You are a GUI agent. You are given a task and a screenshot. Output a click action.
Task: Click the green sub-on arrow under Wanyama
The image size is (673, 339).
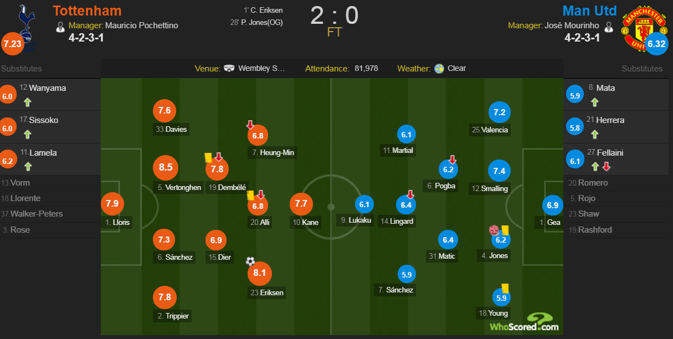pos(27,102)
